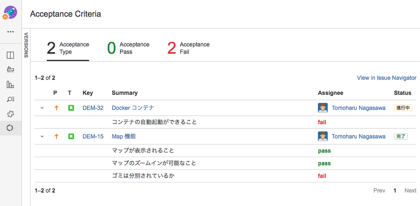Switch to the Acceptance Fail tab
This screenshot has width=420, height=206.
[x=188, y=48]
